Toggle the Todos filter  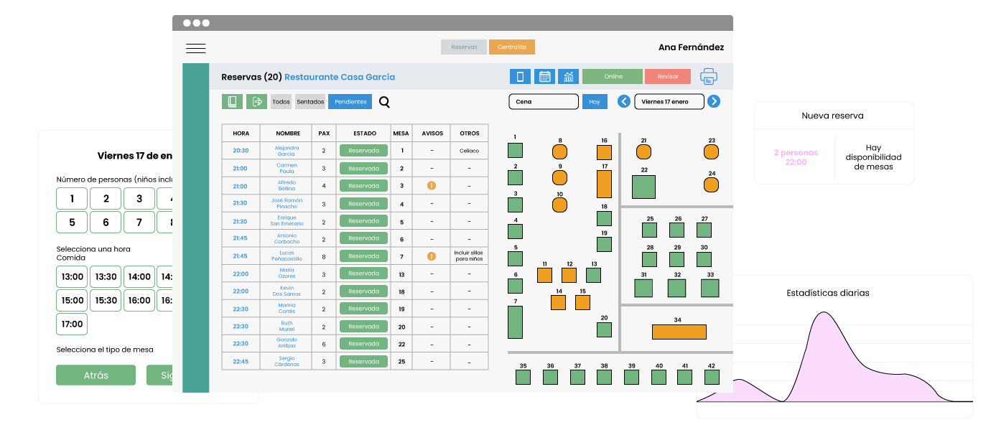[282, 102]
